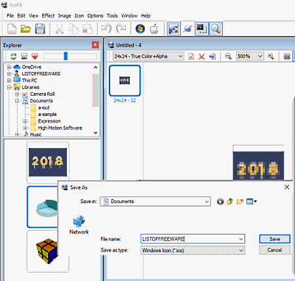295x281 pixels.
Task: Click the File name input field
Action: [x=189, y=239]
